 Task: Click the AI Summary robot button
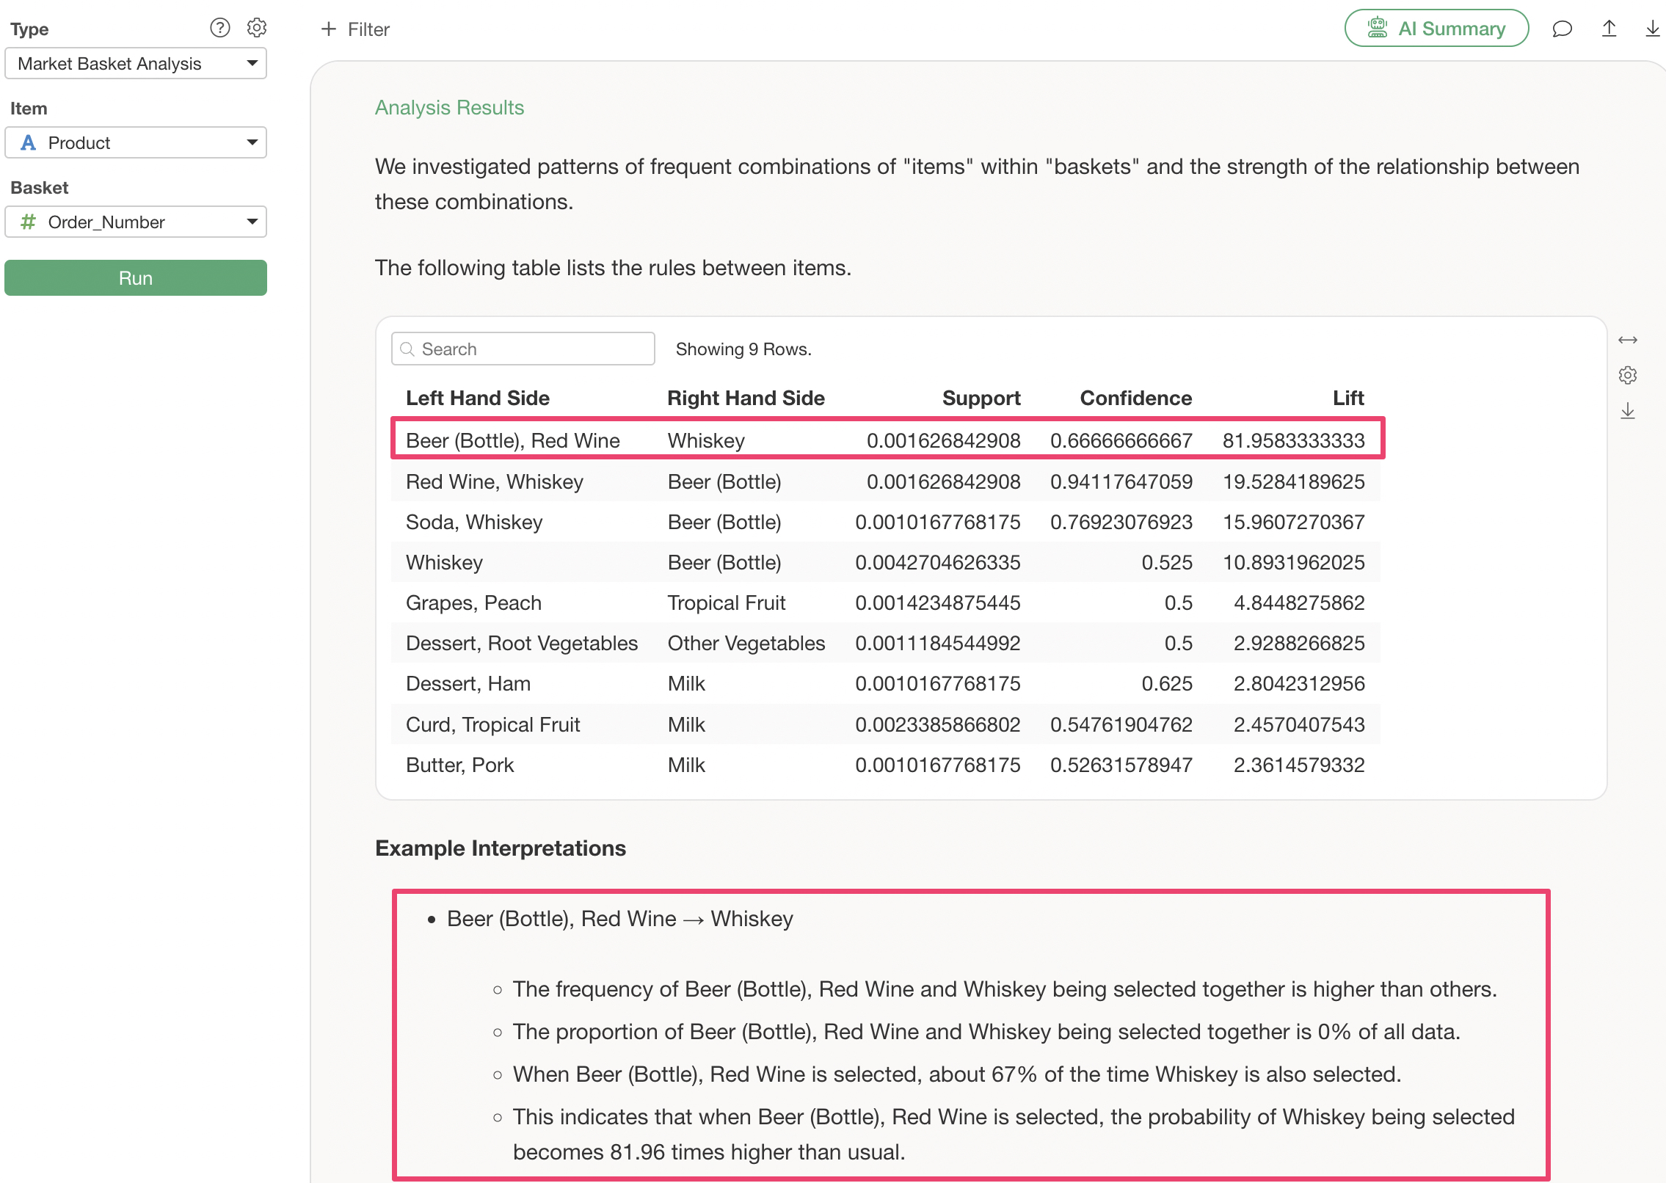pyautogui.click(x=1436, y=29)
